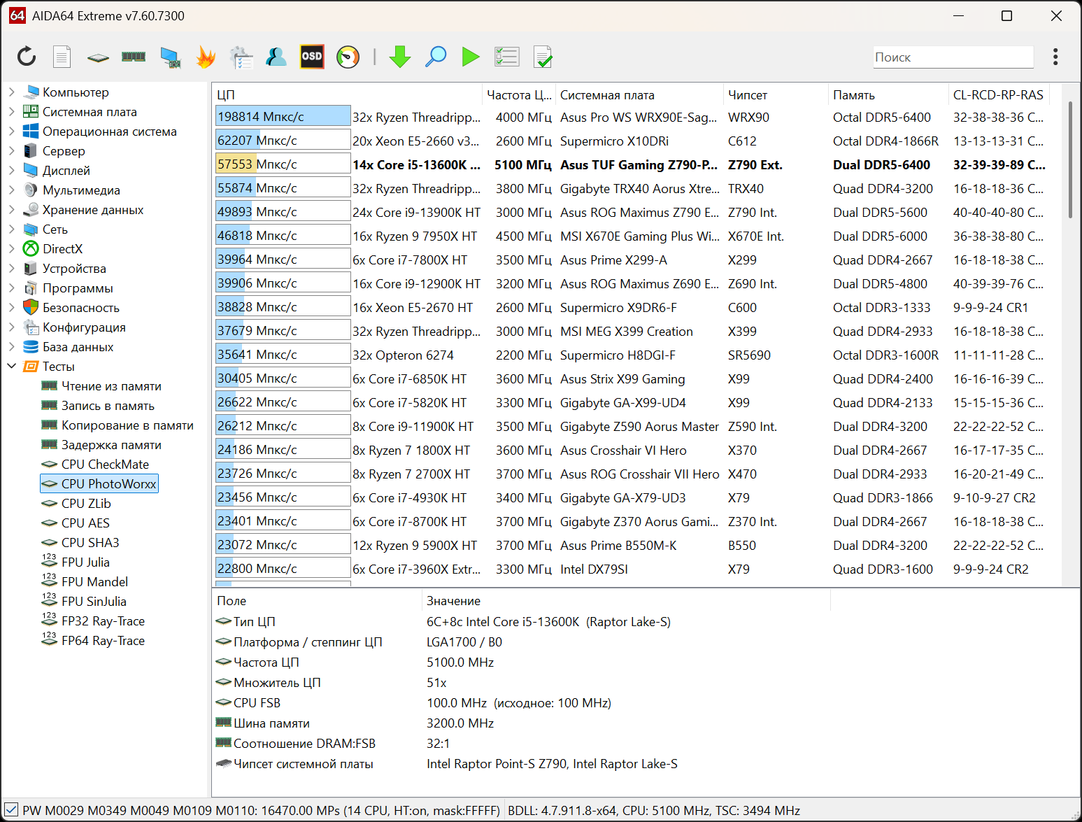
Task: Expand the Сеть tree node
Action: [11, 229]
